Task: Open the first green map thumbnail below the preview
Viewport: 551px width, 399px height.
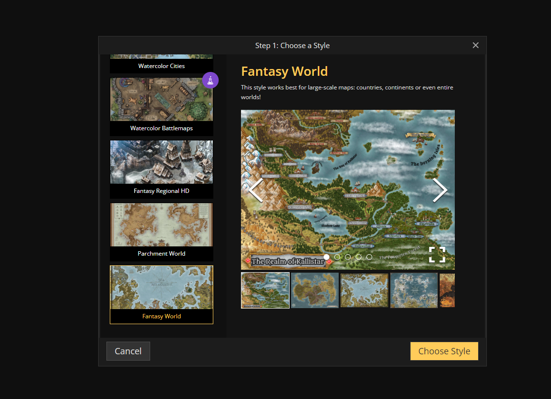Action: [x=265, y=290]
